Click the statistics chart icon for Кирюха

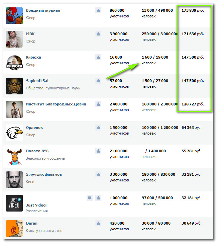coord(98,57)
